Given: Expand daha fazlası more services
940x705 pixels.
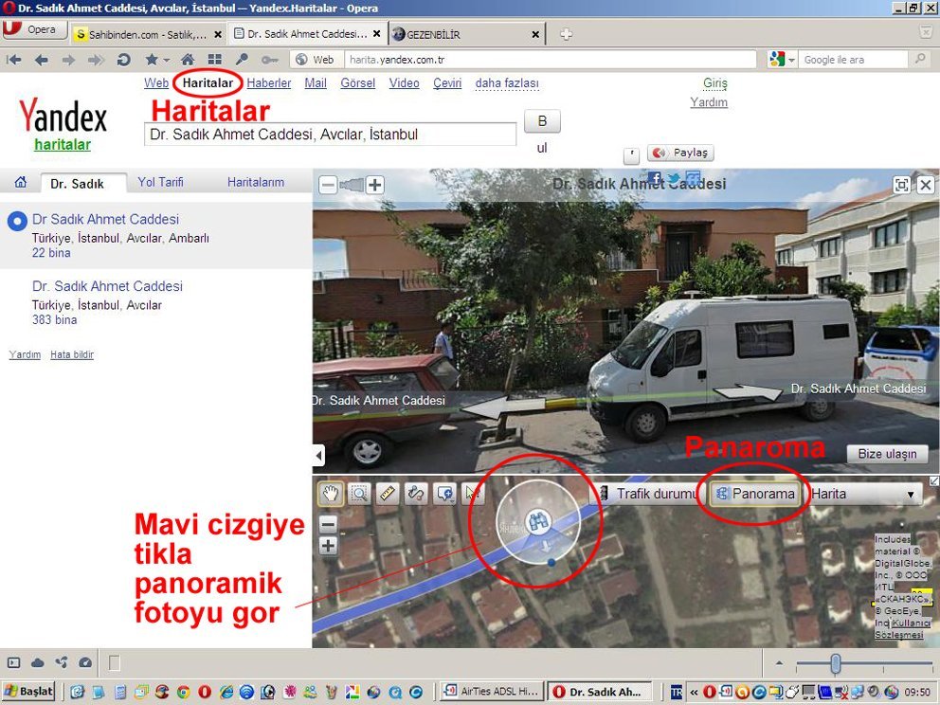Looking at the screenshot, I should pos(507,83).
